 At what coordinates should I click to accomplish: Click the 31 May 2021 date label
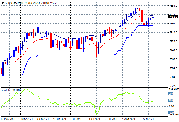tap(25, 119)
